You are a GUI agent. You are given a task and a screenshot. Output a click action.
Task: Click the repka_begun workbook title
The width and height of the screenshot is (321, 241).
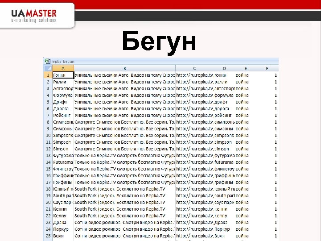(63, 62)
